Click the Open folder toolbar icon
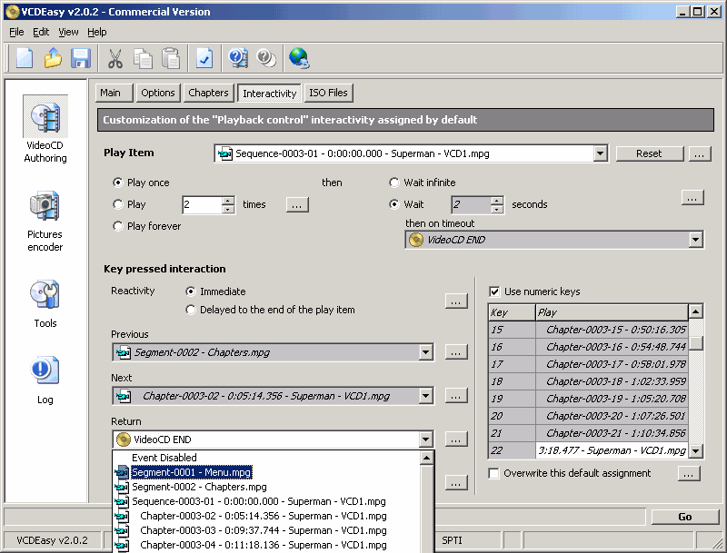 point(53,59)
